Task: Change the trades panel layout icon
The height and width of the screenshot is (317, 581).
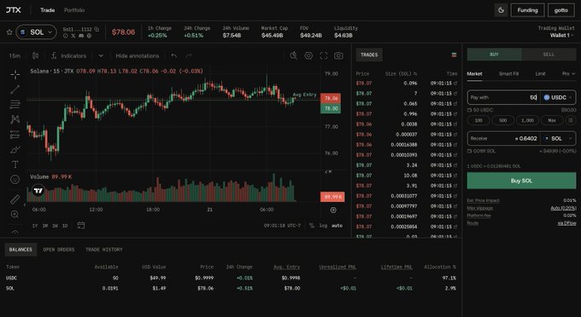Action: coord(454,55)
